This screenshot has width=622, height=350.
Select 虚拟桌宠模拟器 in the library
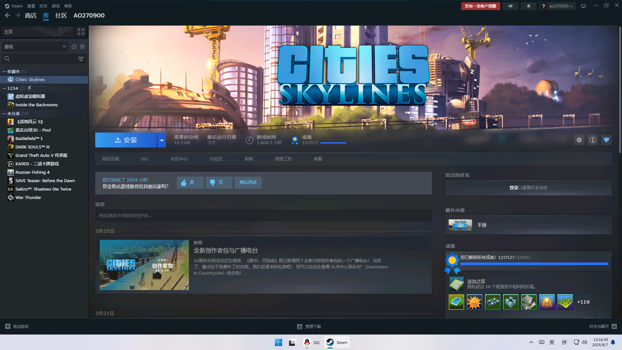[x=44, y=97]
